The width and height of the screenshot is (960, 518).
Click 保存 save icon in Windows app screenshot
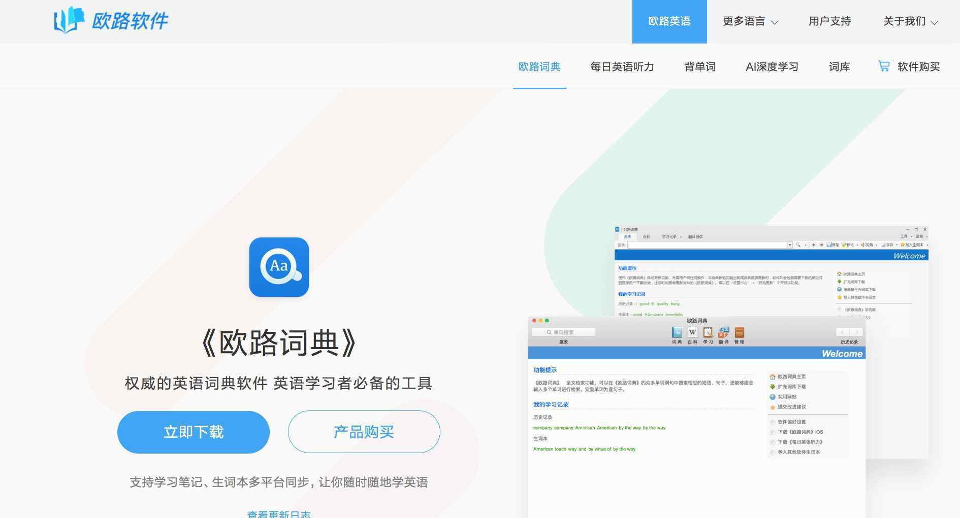click(x=833, y=245)
